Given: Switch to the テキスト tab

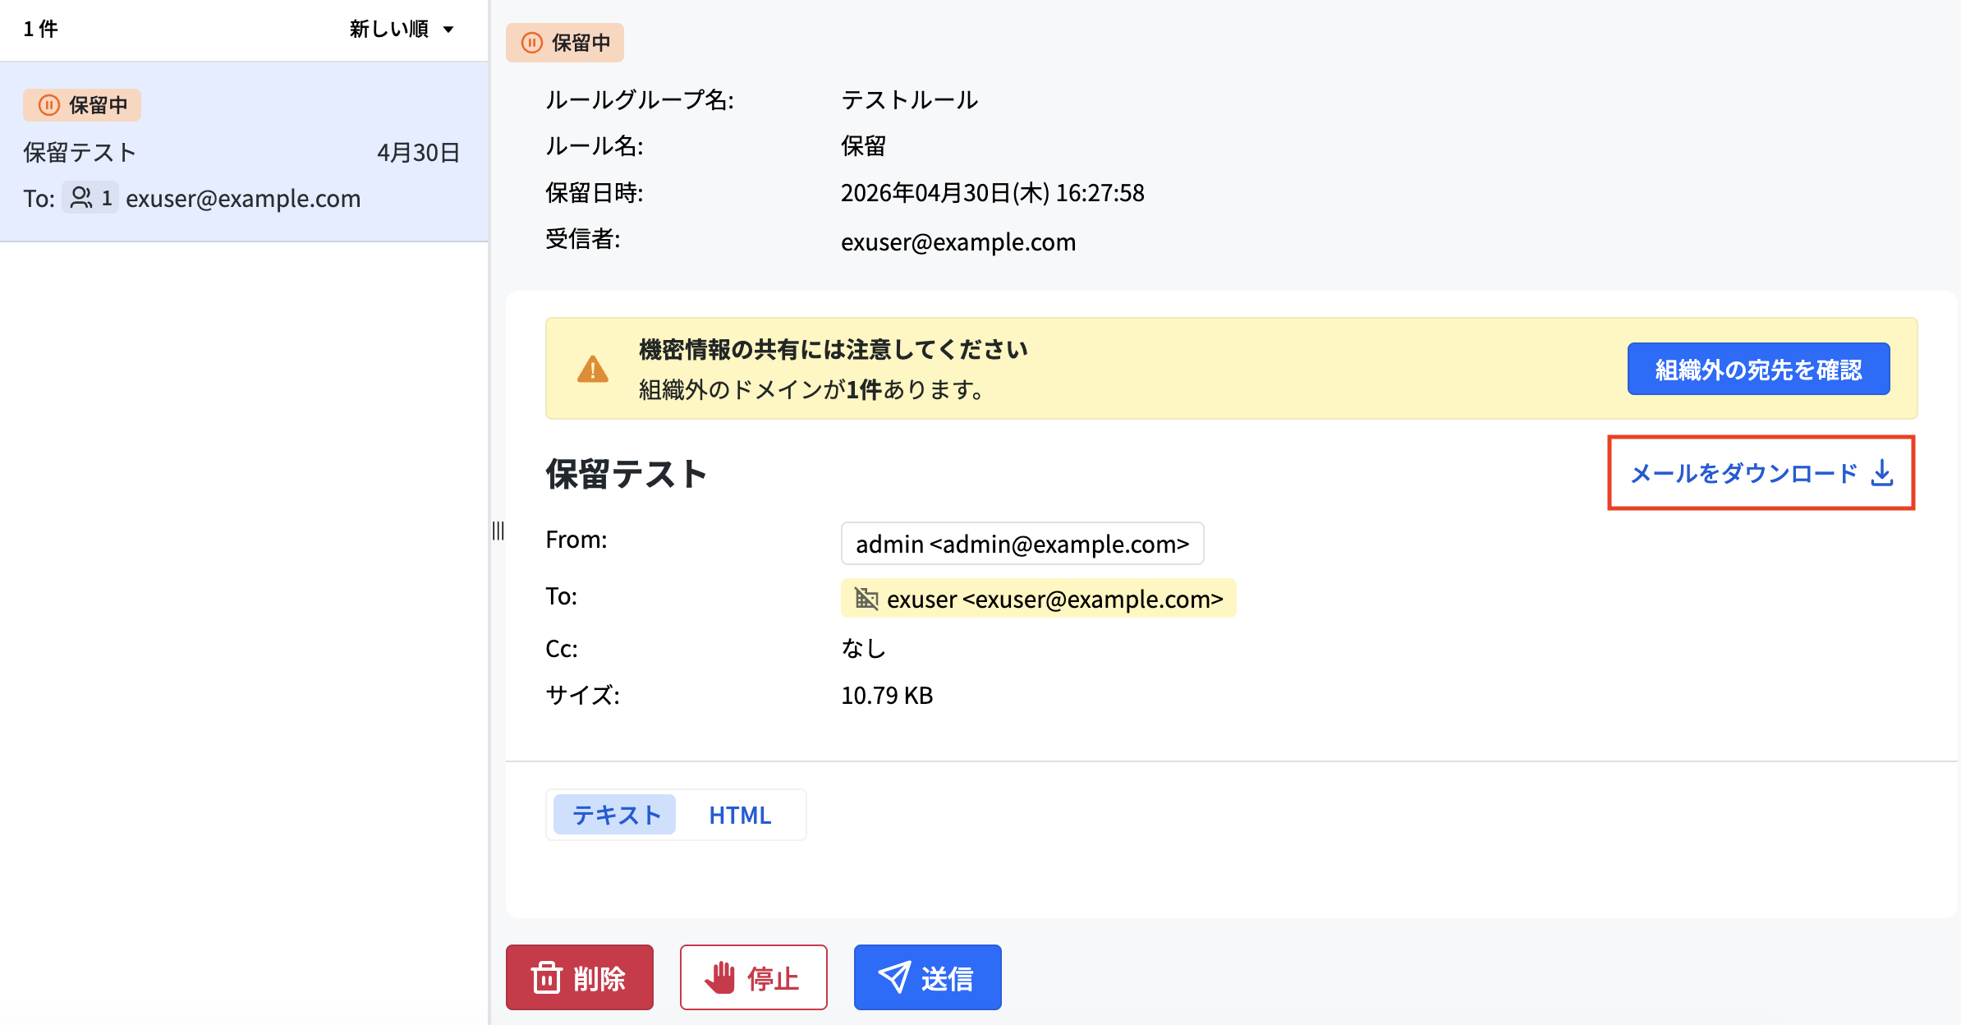Looking at the screenshot, I should pos(615,815).
